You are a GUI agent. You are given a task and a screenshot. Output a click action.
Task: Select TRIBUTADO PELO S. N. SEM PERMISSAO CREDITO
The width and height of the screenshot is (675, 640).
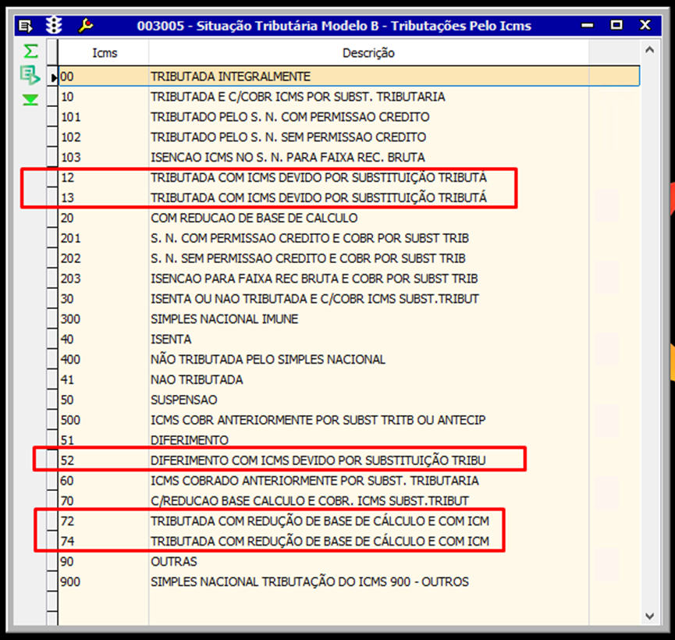[349, 137]
